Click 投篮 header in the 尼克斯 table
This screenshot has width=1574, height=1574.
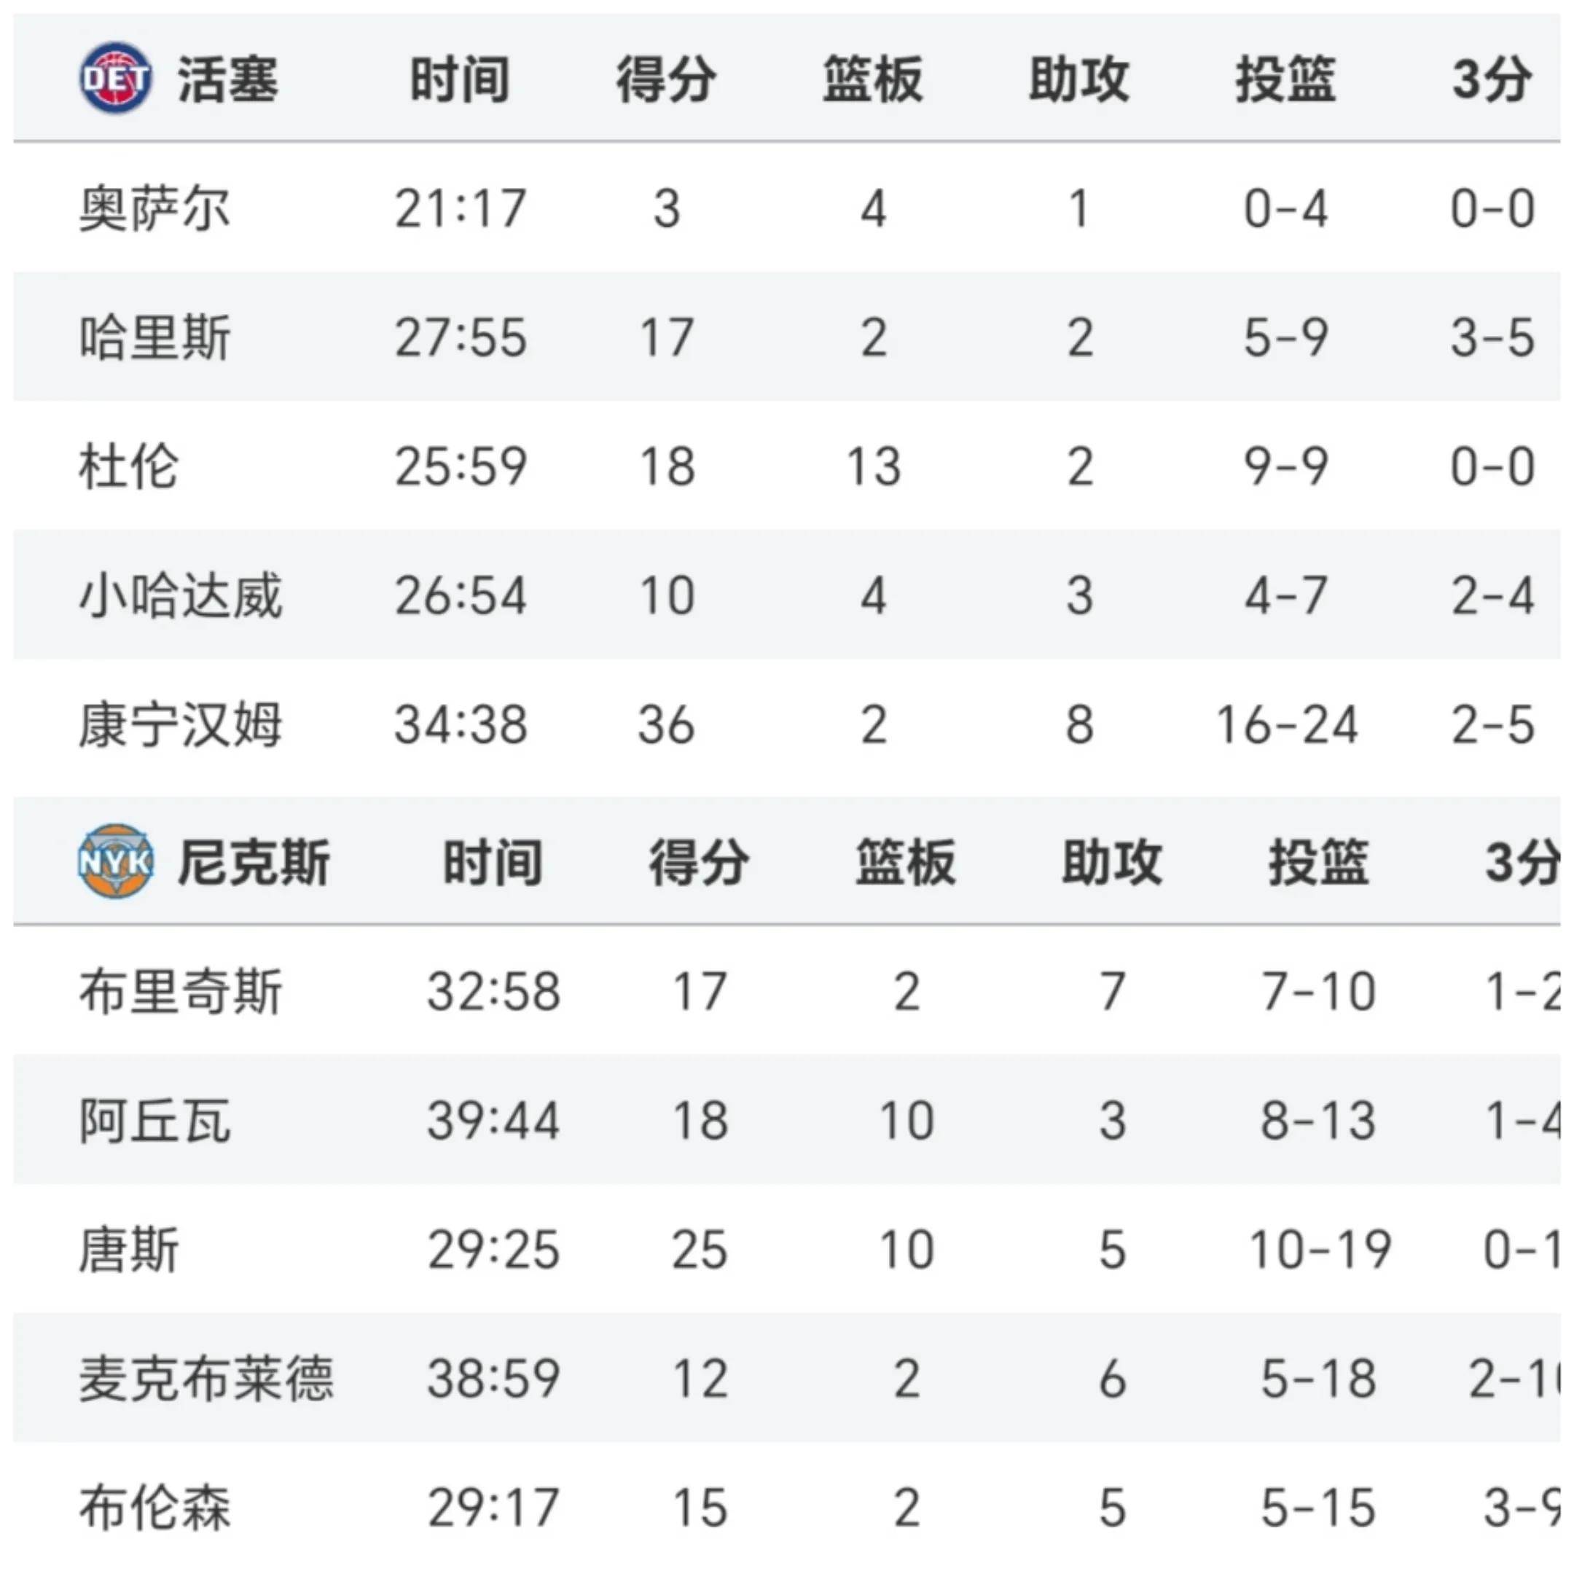[x=1317, y=863]
